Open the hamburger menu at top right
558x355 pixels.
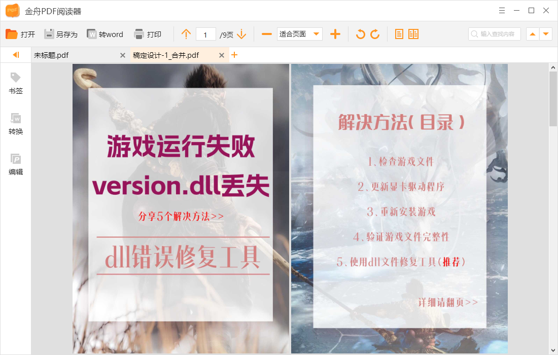[x=502, y=10]
